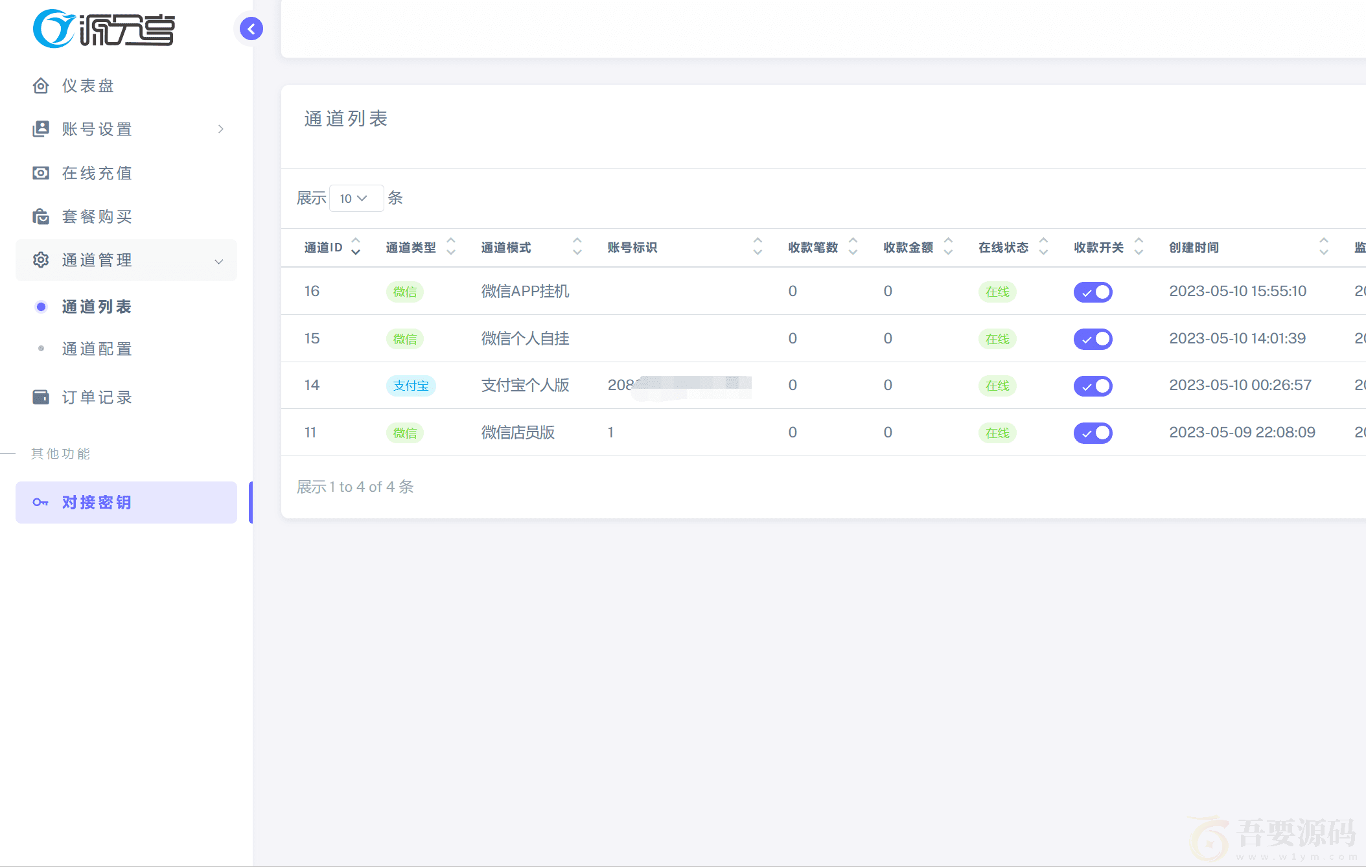
Task: Select cell 微信个人自挂
Action: pos(525,338)
